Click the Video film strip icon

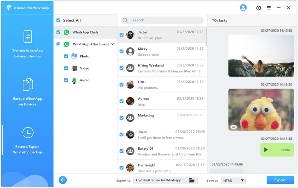point(74,68)
